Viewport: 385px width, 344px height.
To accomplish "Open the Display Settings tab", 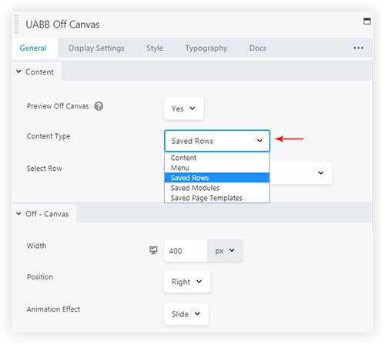I will click(96, 48).
